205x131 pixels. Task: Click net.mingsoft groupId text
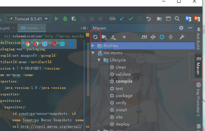pyautogui.click(x=25, y=55)
